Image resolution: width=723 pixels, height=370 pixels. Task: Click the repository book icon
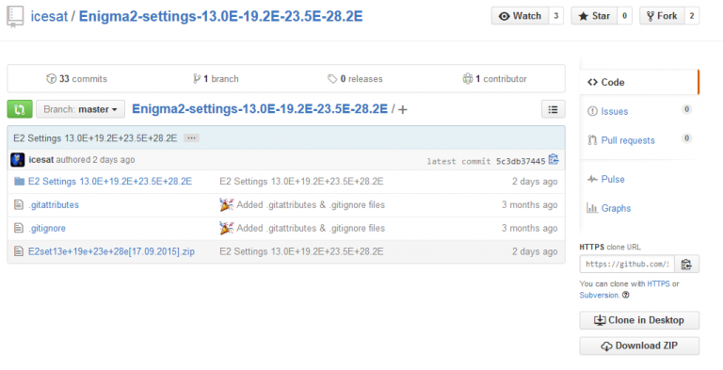(x=15, y=17)
